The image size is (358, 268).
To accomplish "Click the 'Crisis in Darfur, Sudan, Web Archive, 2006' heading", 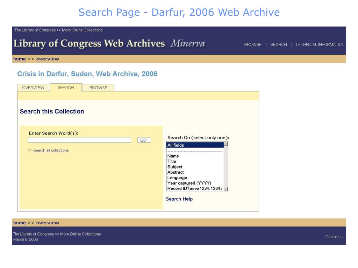I will coord(87,74).
